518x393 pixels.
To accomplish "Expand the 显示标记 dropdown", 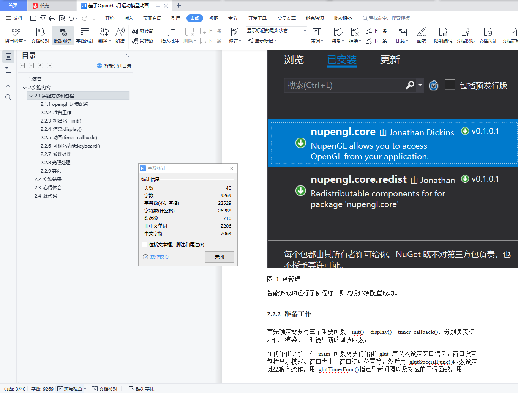I will 262,41.
